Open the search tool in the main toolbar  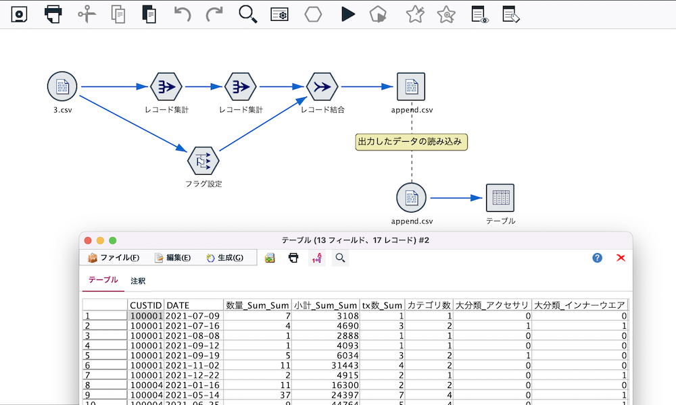[247, 13]
